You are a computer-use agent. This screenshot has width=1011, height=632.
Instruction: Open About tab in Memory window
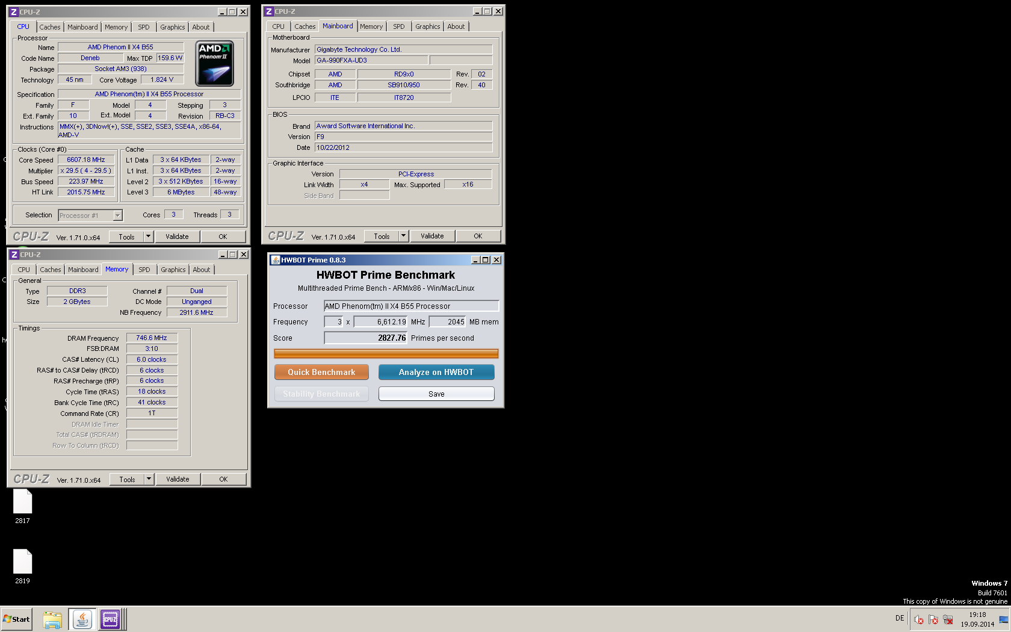(x=202, y=270)
